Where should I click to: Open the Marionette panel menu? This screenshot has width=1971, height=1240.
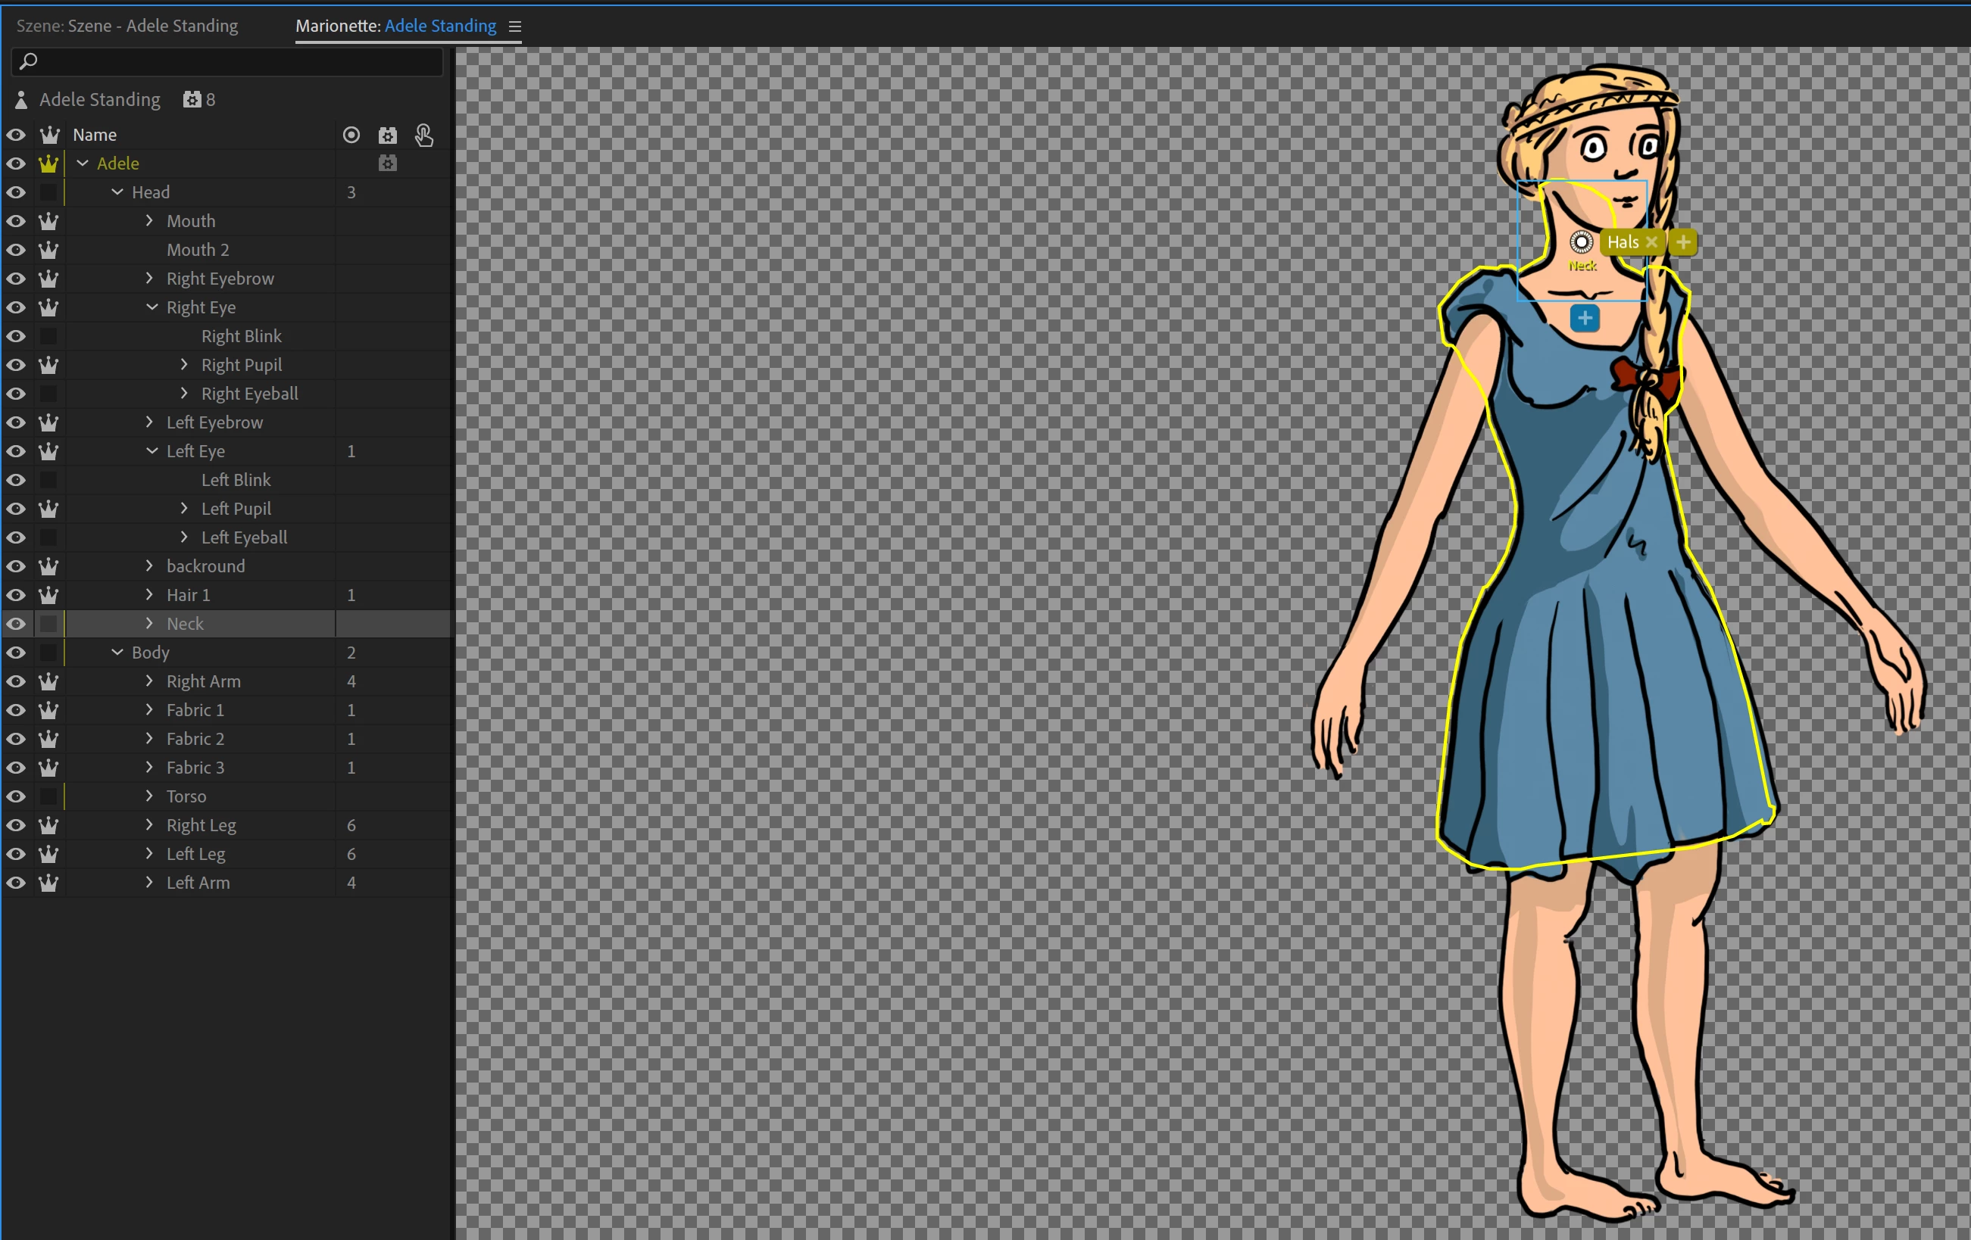pyautogui.click(x=515, y=26)
